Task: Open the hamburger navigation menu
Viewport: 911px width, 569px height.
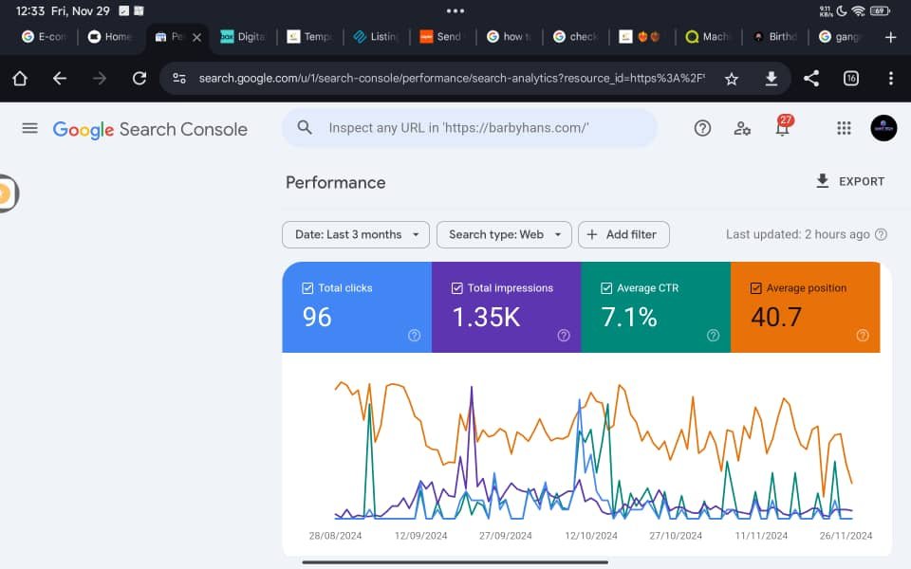Action: tap(29, 128)
